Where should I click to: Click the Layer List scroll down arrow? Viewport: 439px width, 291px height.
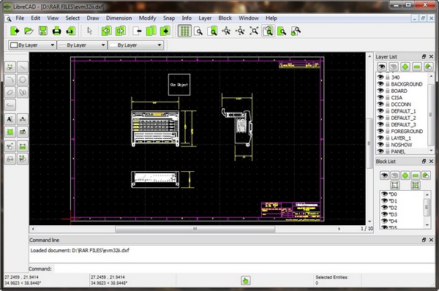(431, 151)
